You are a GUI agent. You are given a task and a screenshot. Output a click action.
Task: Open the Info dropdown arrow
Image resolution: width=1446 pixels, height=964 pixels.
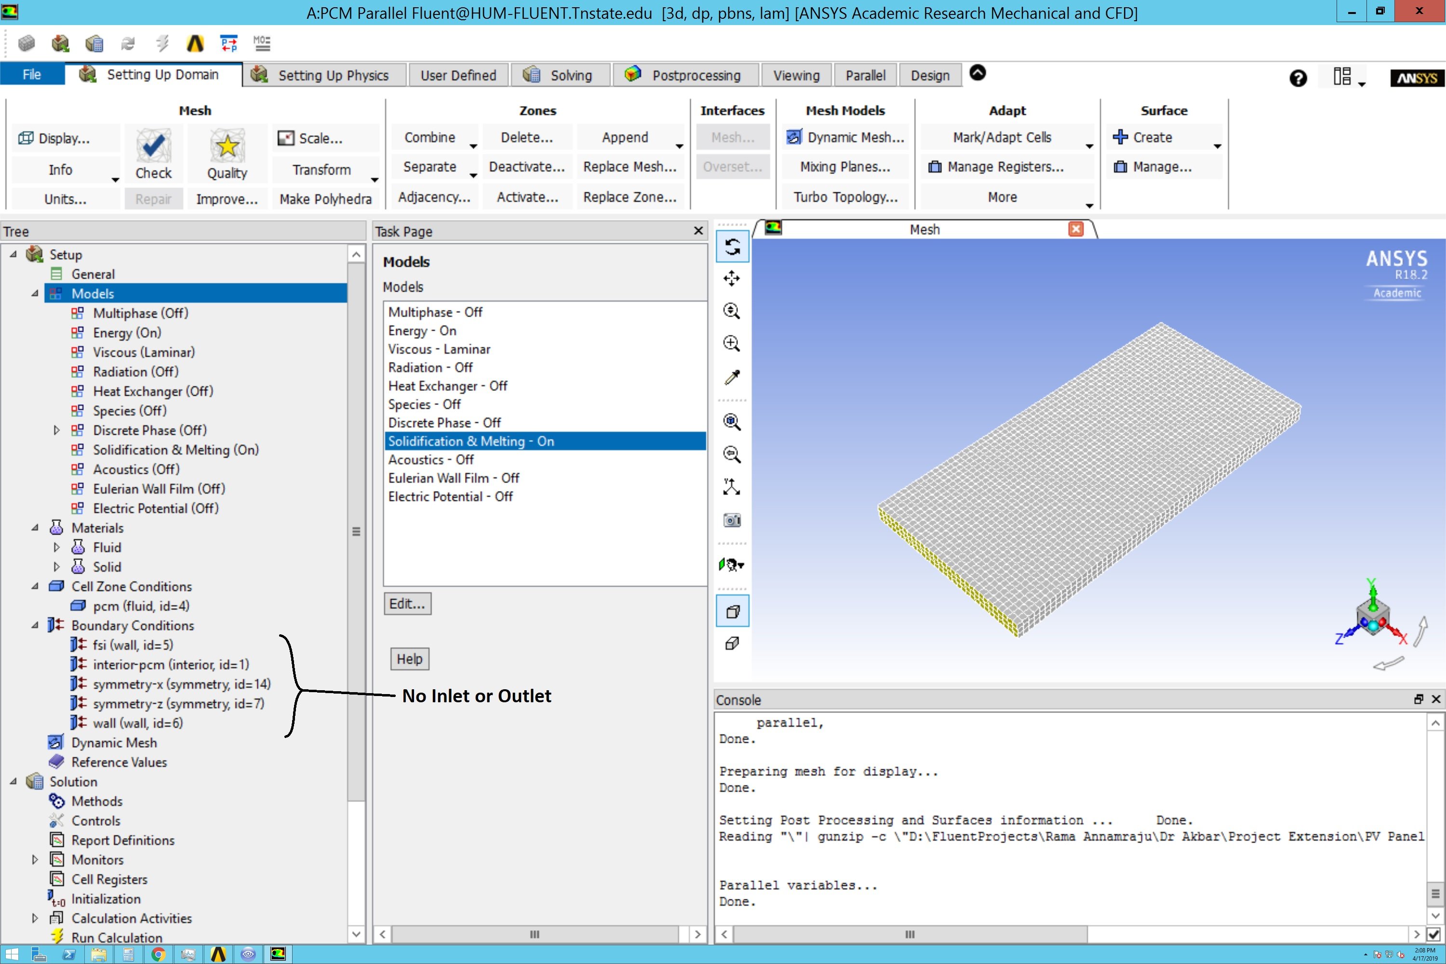pos(115,179)
